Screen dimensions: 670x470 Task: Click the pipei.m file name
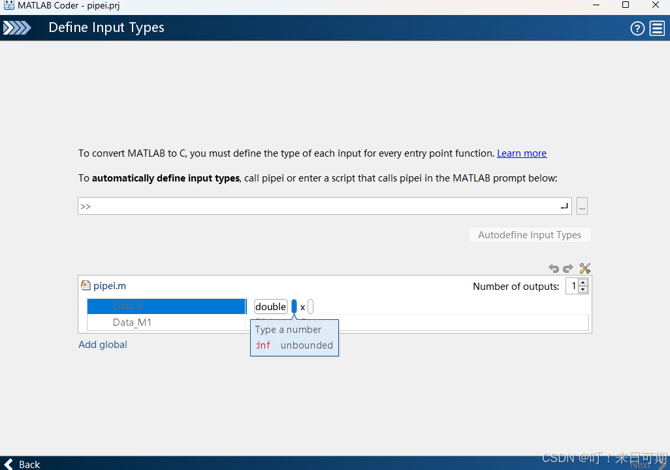110,286
